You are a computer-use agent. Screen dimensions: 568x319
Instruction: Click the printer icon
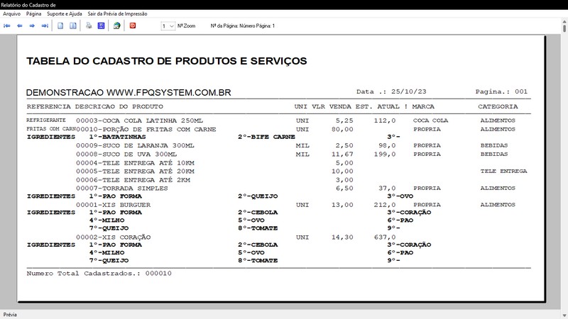click(89, 26)
